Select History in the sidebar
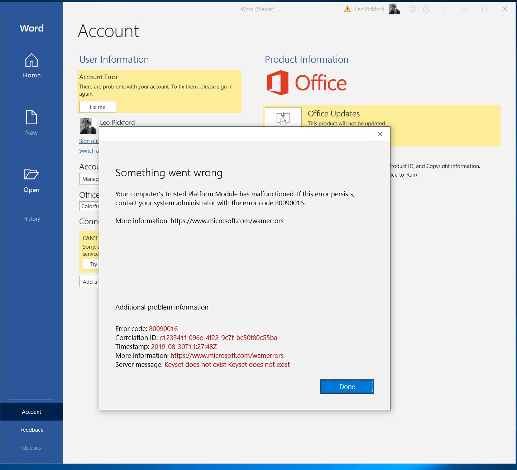This screenshot has height=470, width=517. point(32,219)
